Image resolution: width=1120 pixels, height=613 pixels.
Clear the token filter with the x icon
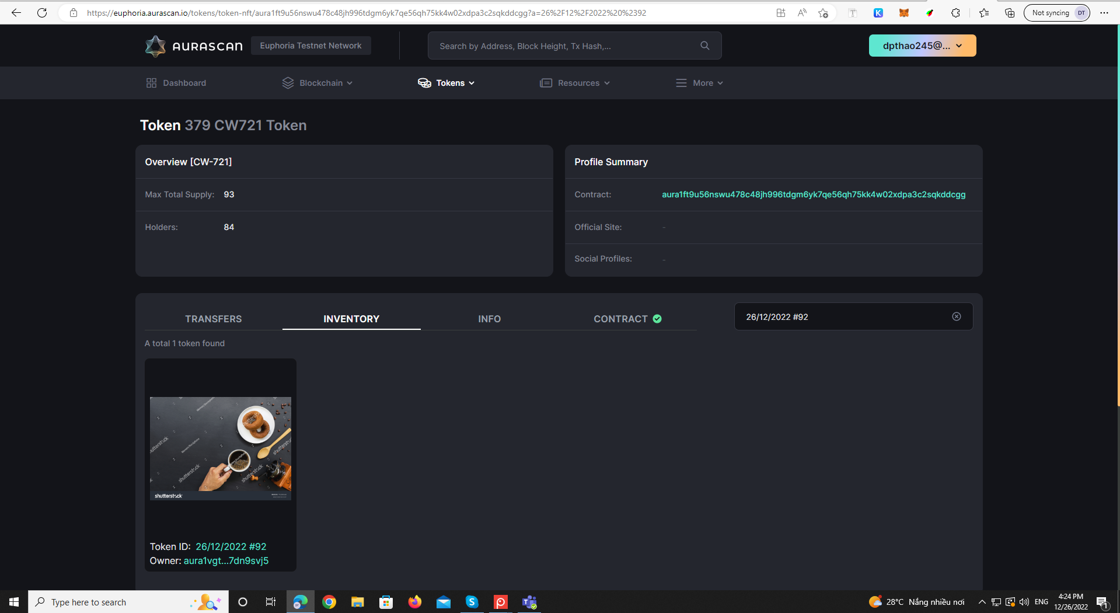(956, 316)
